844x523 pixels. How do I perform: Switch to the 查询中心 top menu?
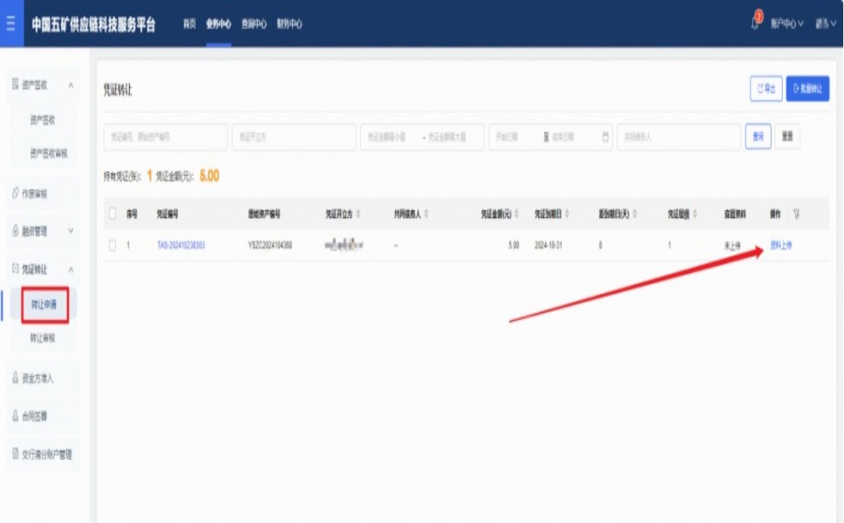254,24
